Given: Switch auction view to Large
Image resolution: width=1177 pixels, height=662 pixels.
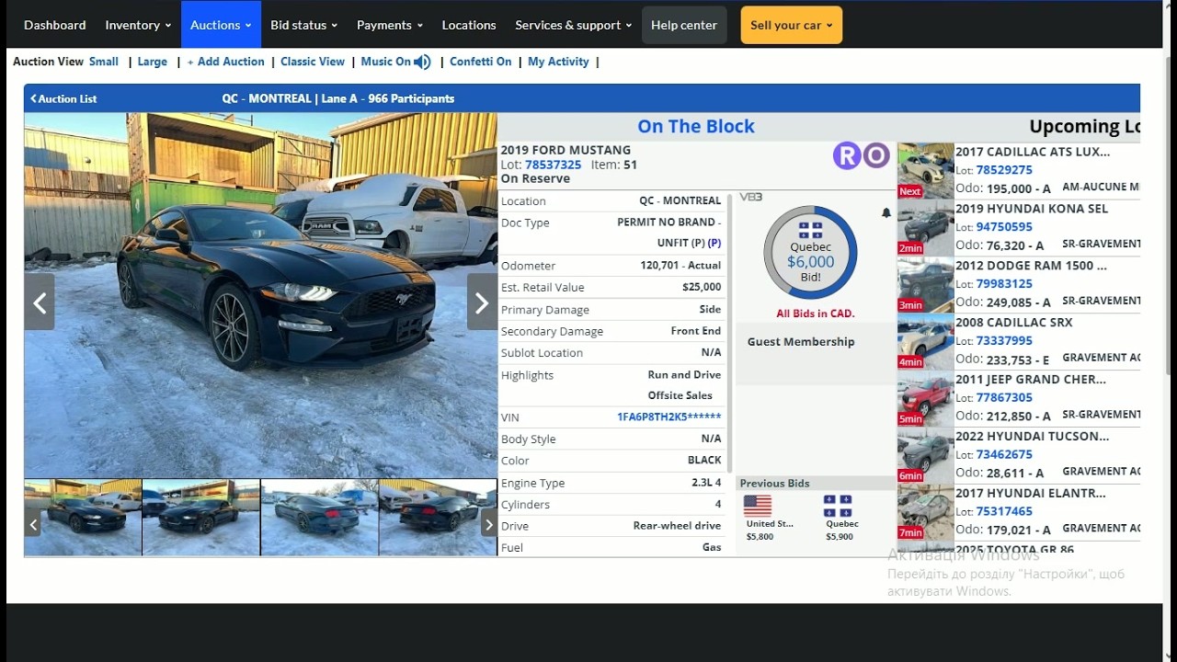Looking at the screenshot, I should [x=153, y=62].
